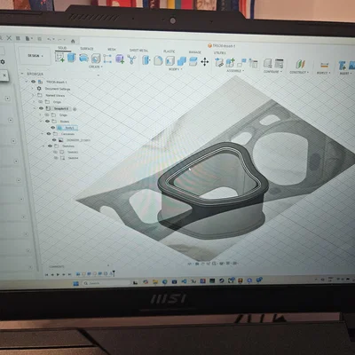Click the Home icon in title bar
The width and height of the screenshot is (355, 355).
(73, 41)
